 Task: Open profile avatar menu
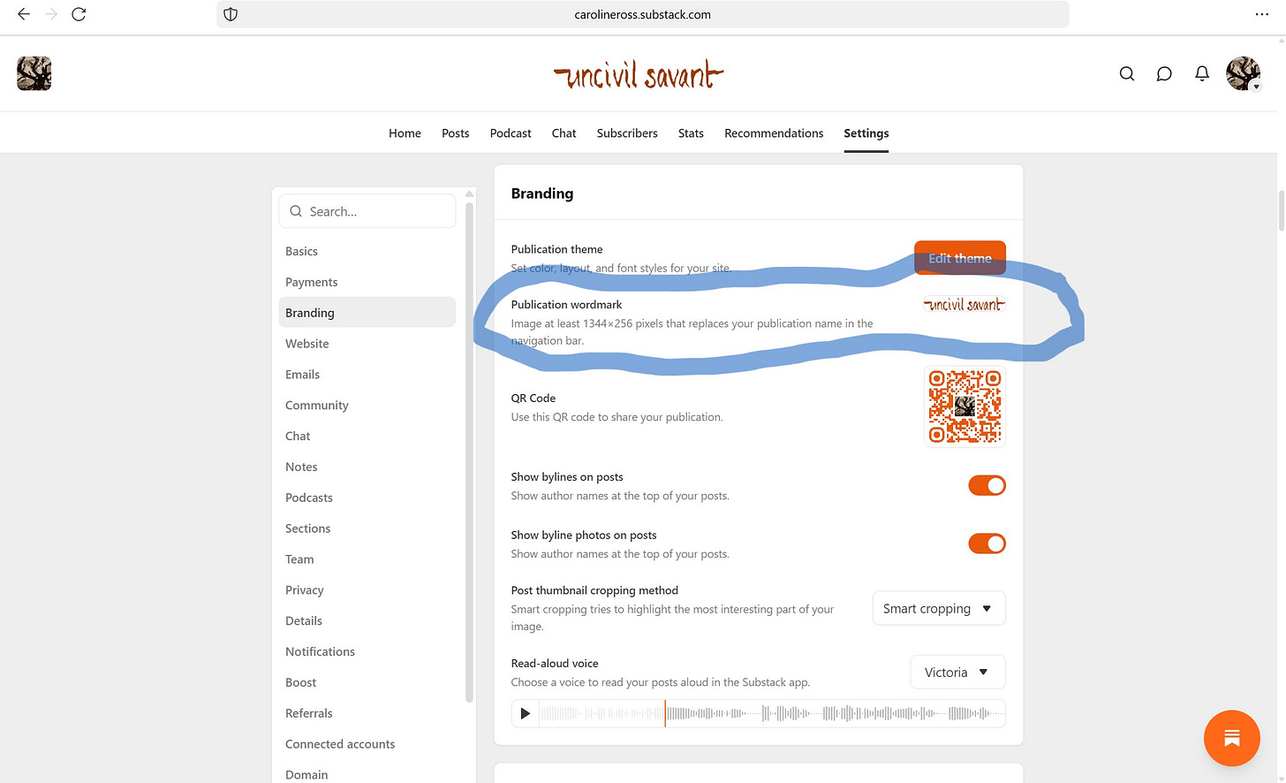pyautogui.click(x=1243, y=73)
